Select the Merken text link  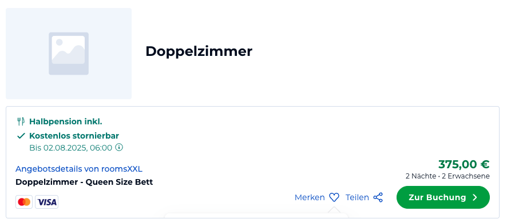point(310,197)
